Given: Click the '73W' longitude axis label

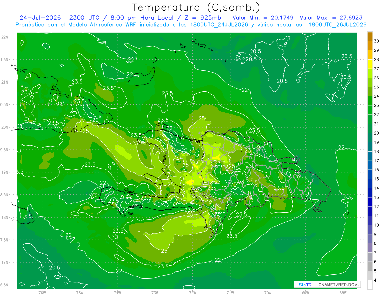Looking at the screenshot, I should point(155,293).
